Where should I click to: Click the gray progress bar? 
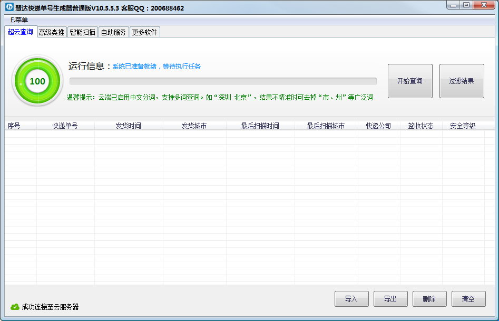pyautogui.click(x=223, y=81)
